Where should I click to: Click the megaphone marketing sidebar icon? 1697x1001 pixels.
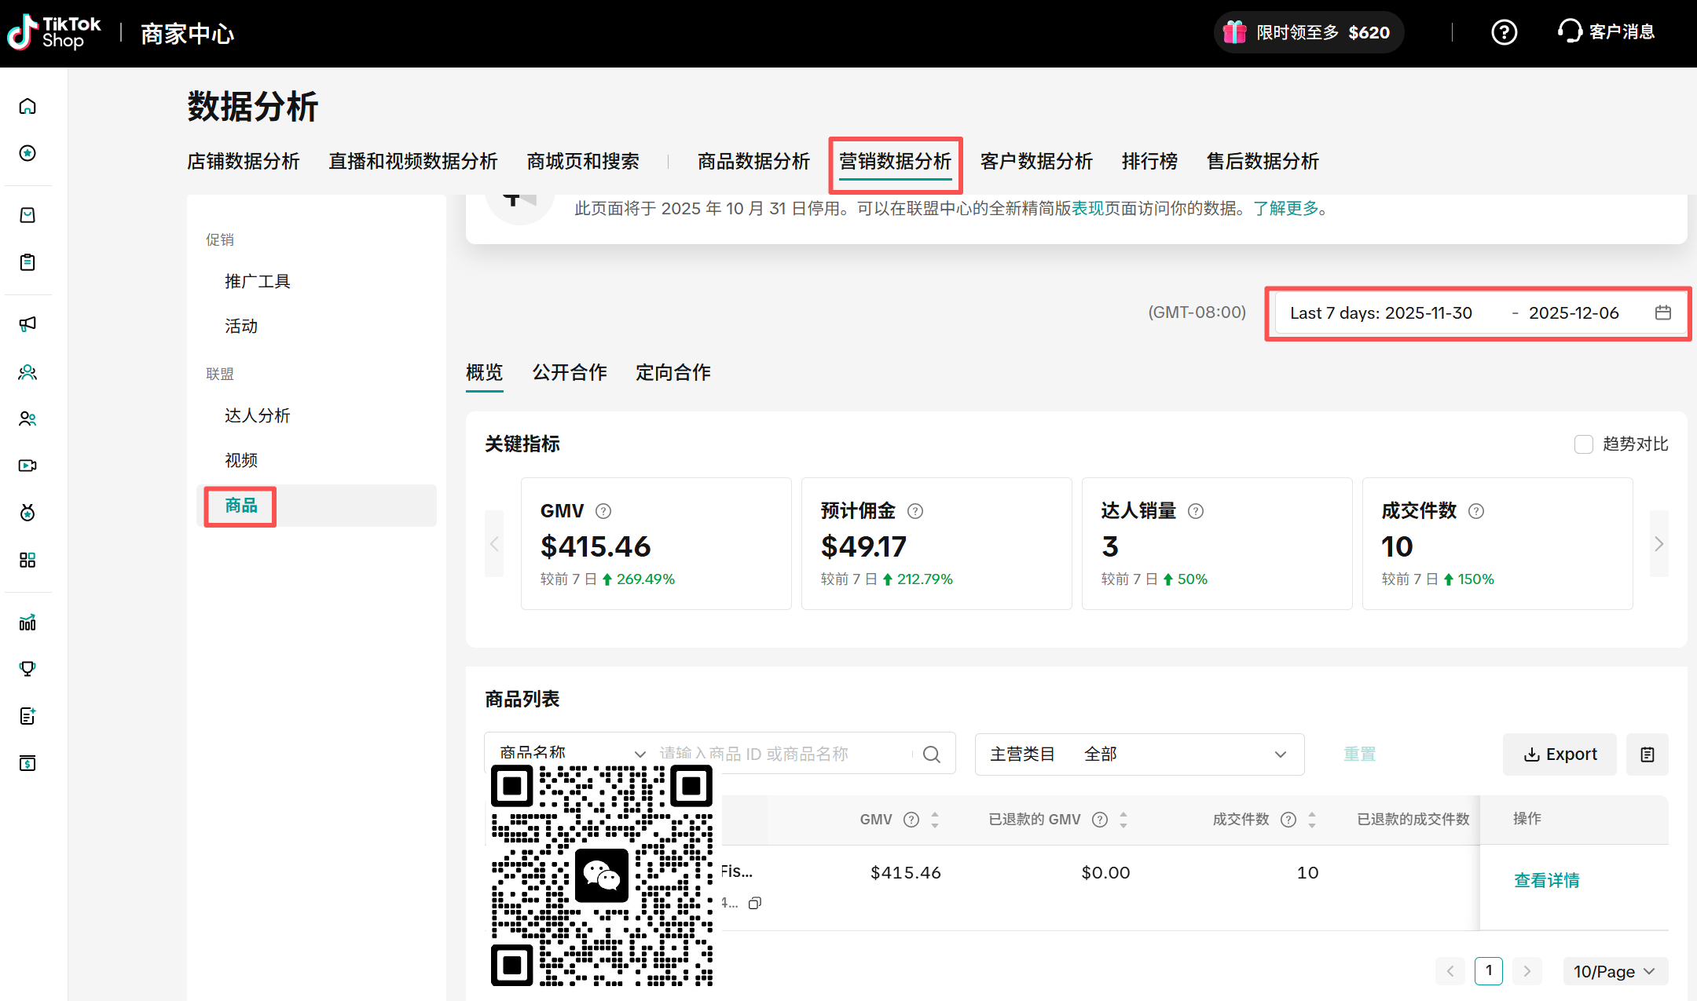coord(27,324)
